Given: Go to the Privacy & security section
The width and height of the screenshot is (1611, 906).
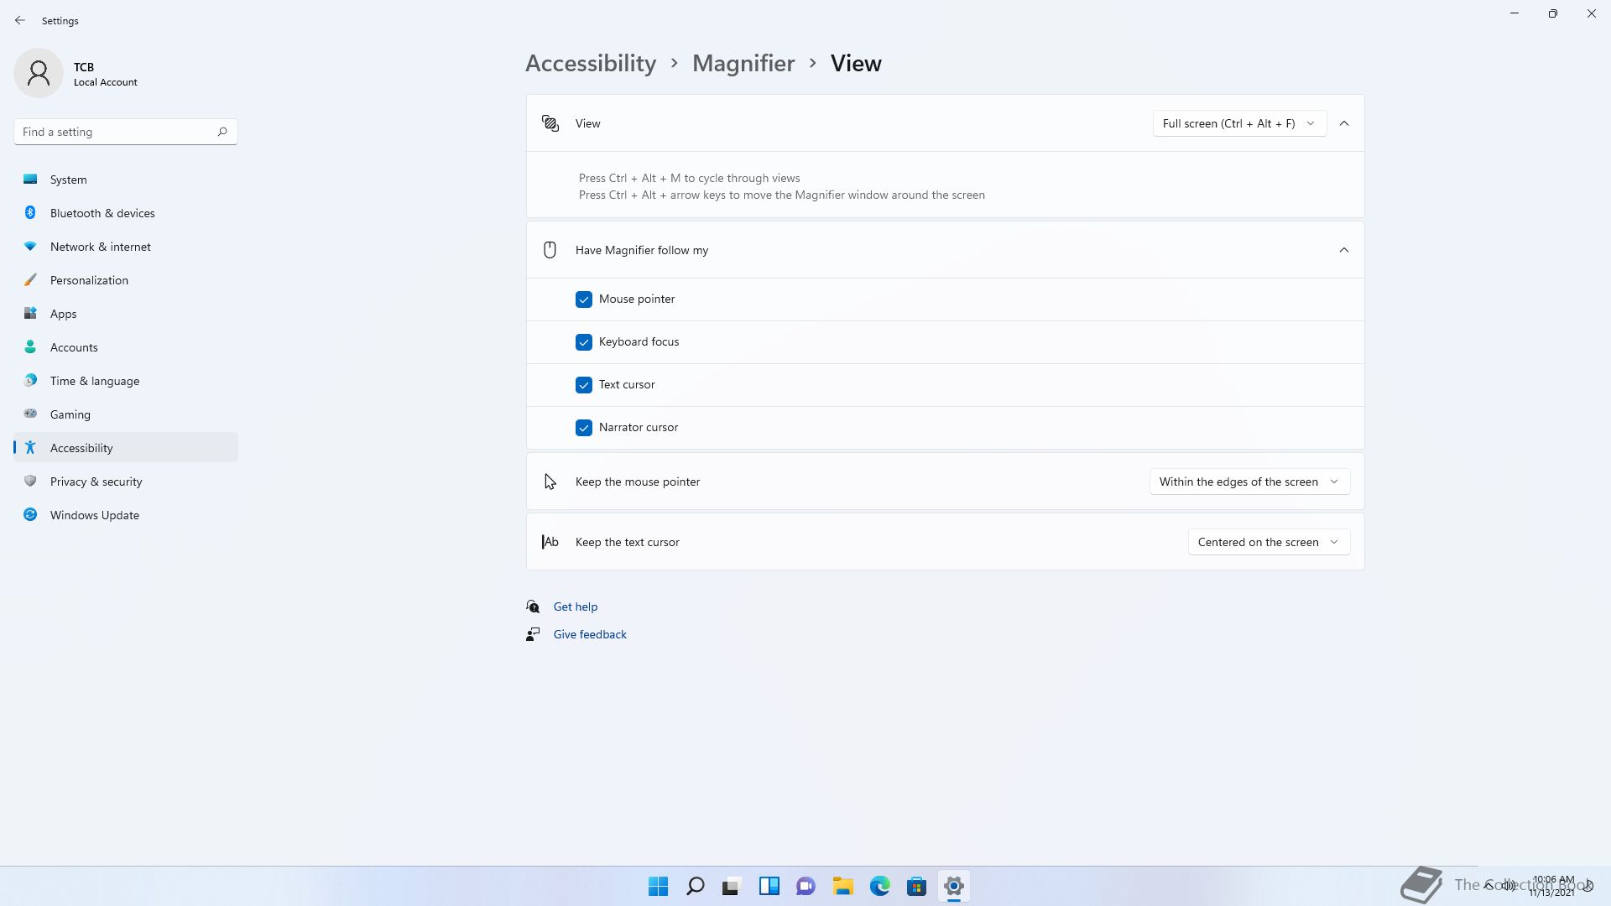Looking at the screenshot, I should coord(96,482).
